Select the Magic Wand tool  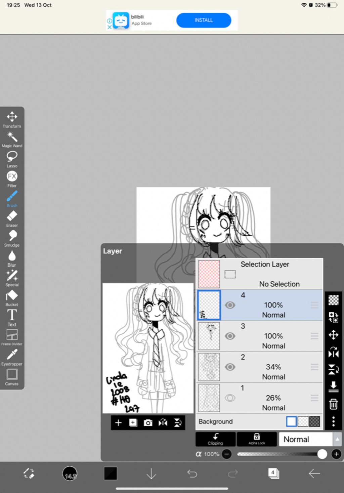pyautogui.click(x=12, y=139)
